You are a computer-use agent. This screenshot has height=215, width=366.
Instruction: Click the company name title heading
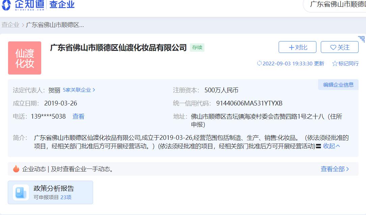(118, 48)
